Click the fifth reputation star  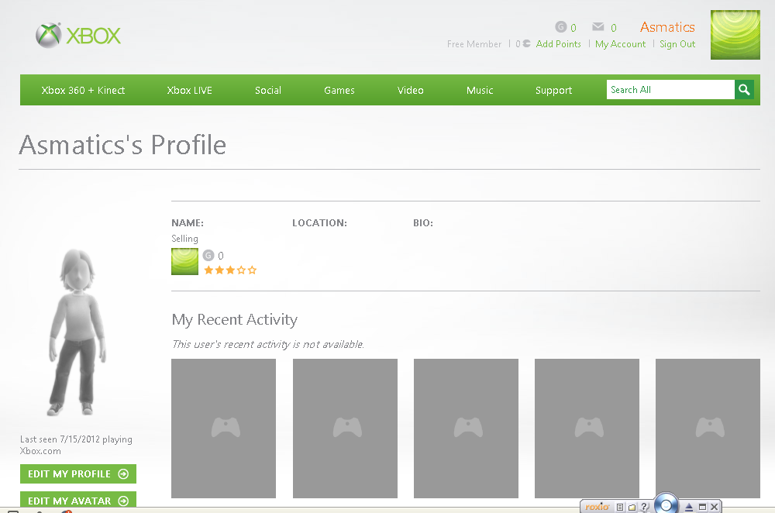[252, 270]
